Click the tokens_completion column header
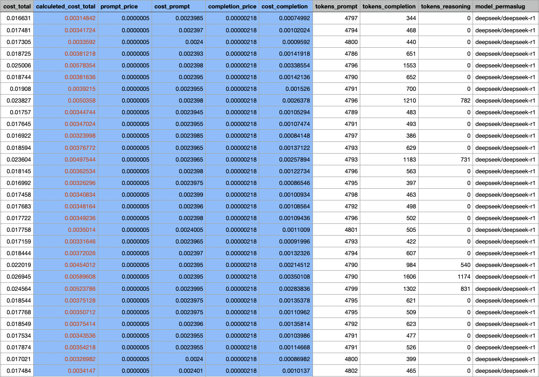 click(389, 6)
